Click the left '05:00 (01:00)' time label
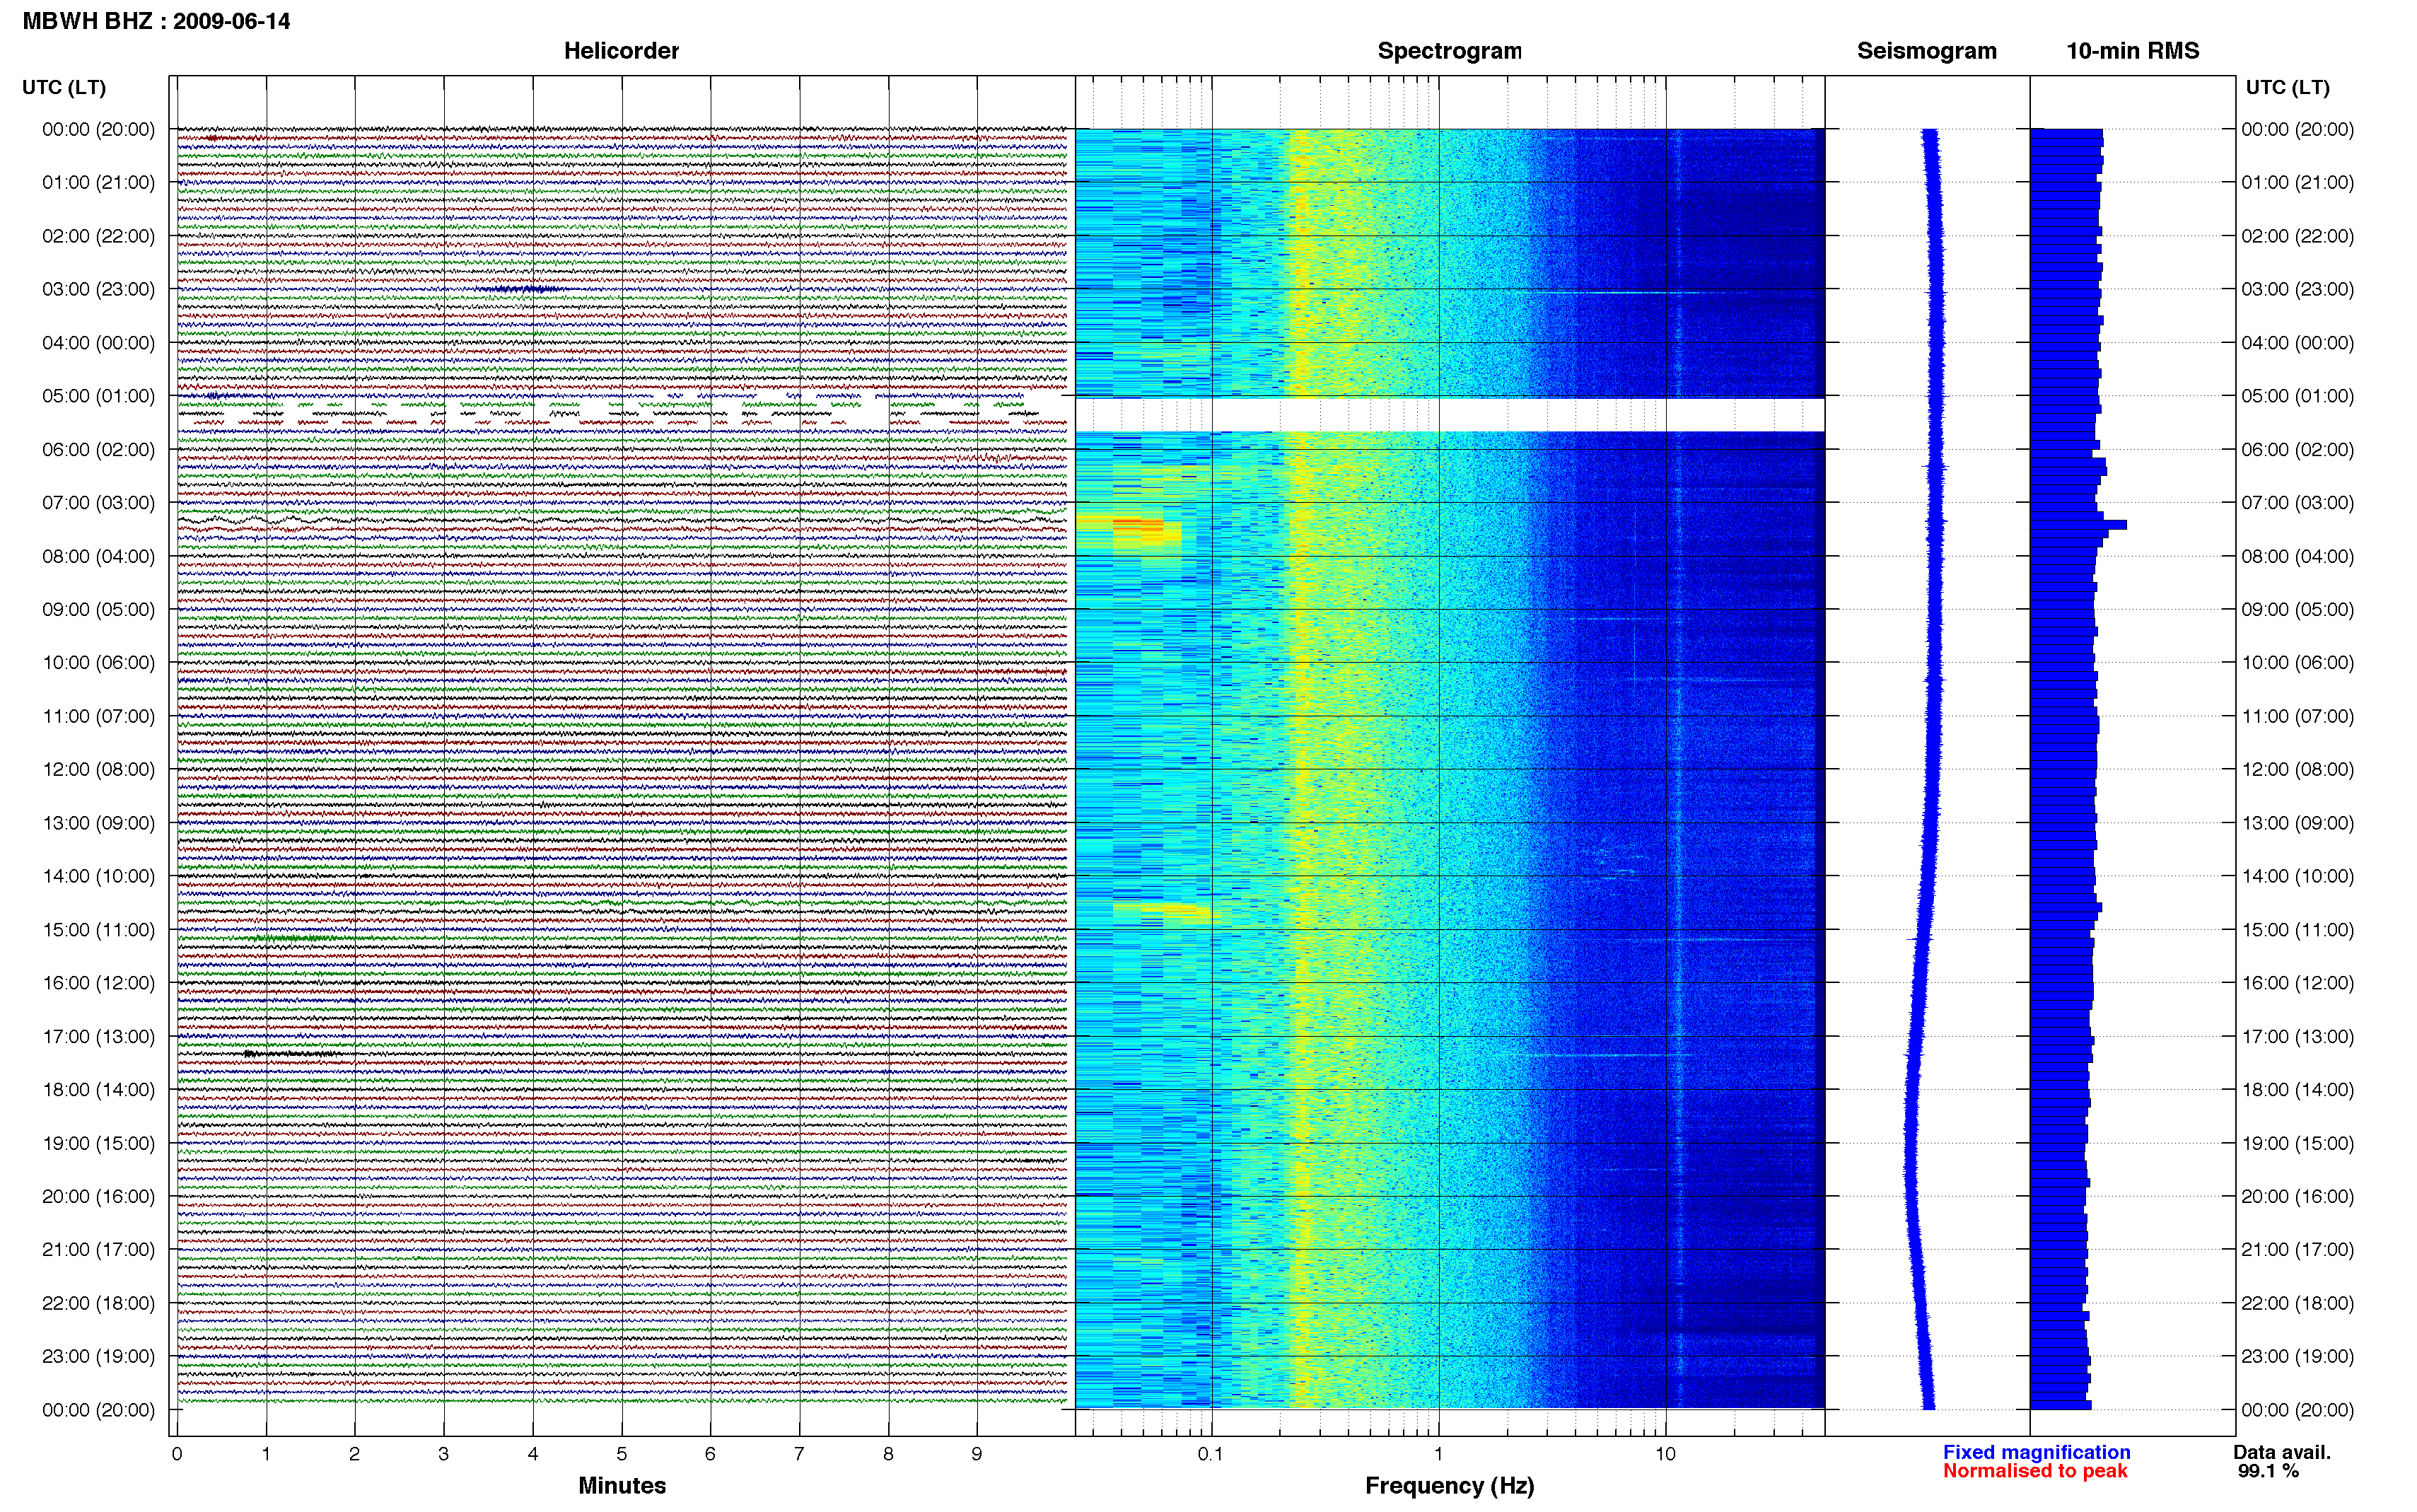Viewport: 2417px width, 1512px height. pyautogui.click(x=98, y=396)
